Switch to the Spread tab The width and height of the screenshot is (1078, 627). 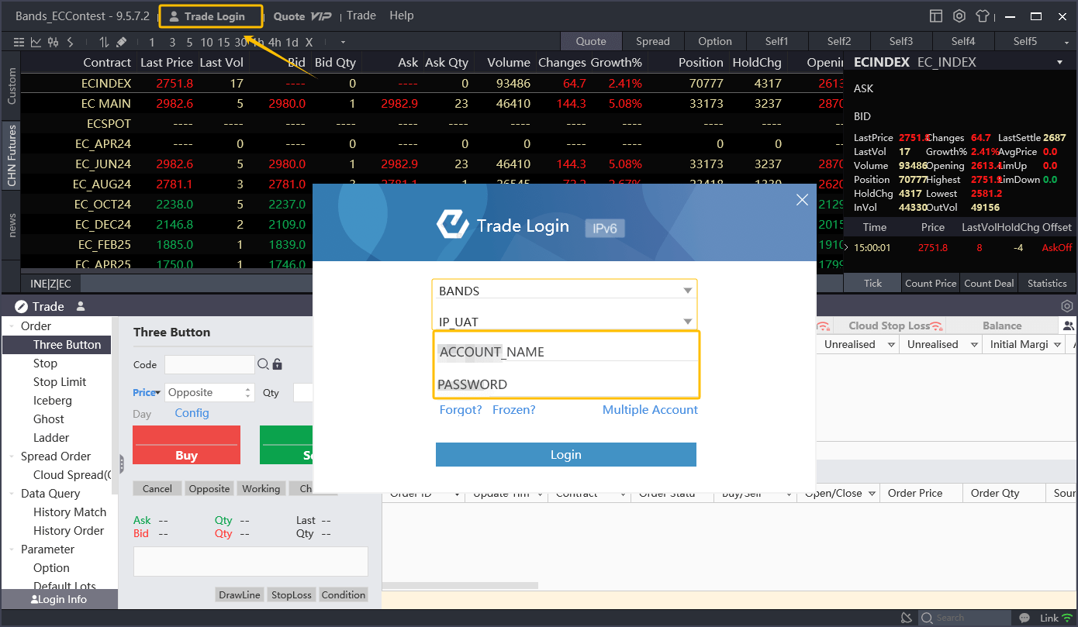pos(653,42)
